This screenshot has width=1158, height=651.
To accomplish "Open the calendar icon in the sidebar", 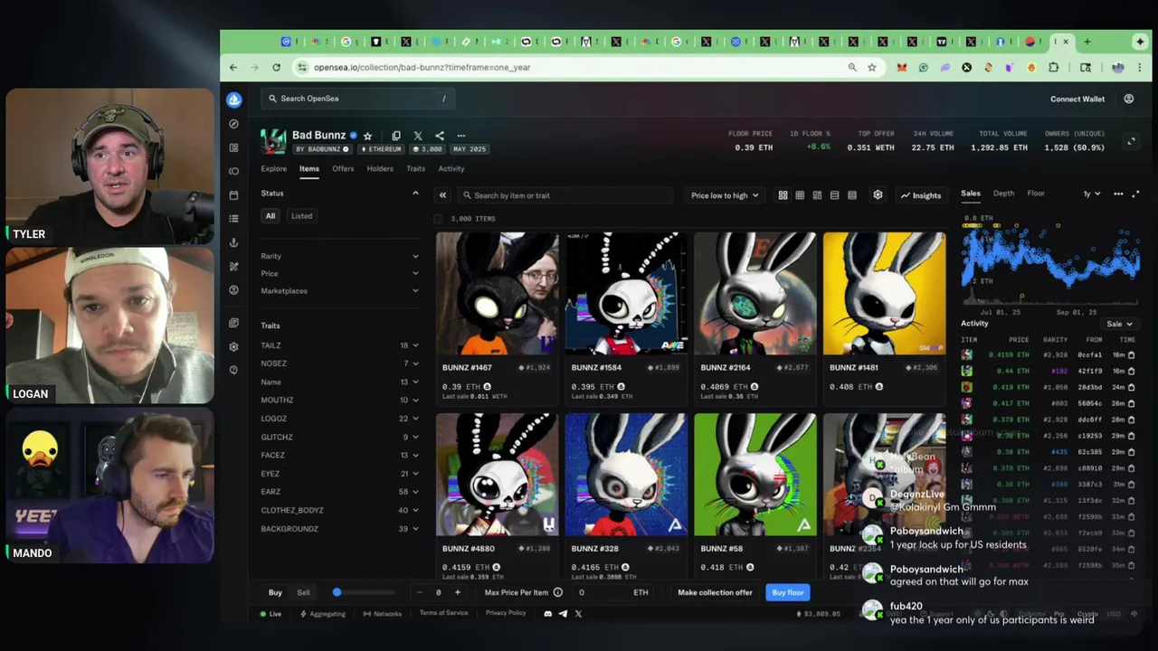I will [x=234, y=195].
